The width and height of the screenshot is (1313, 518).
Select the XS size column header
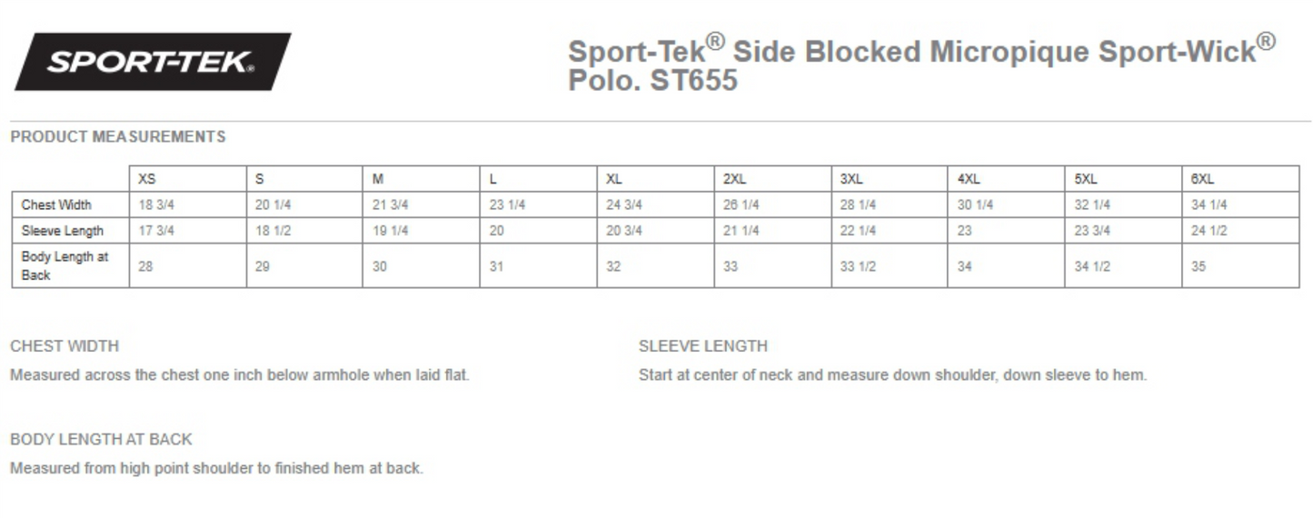click(x=147, y=179)
